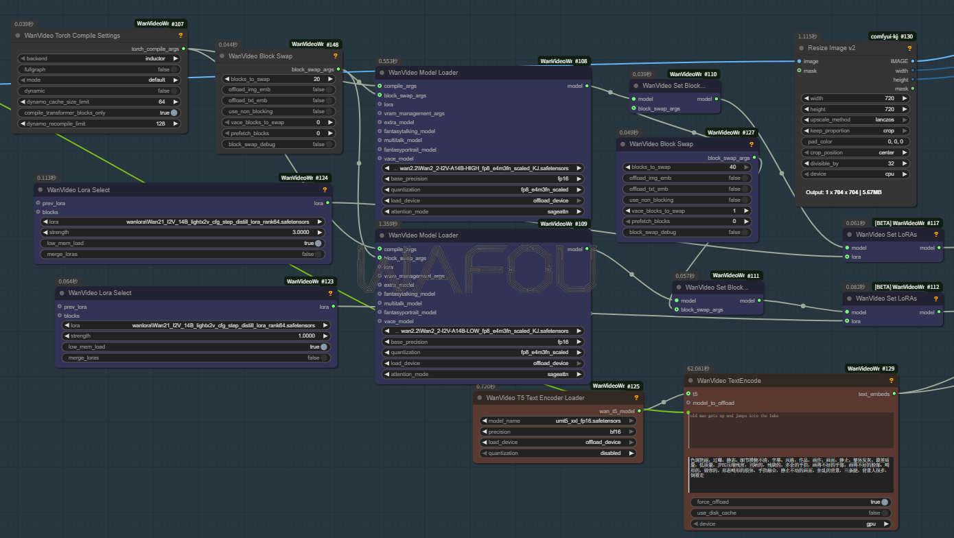Collapse T5 Text Encoder Loader via title dot
This screenshot has height=538, width=954.
pyautogui.click(x=480, y=397)
